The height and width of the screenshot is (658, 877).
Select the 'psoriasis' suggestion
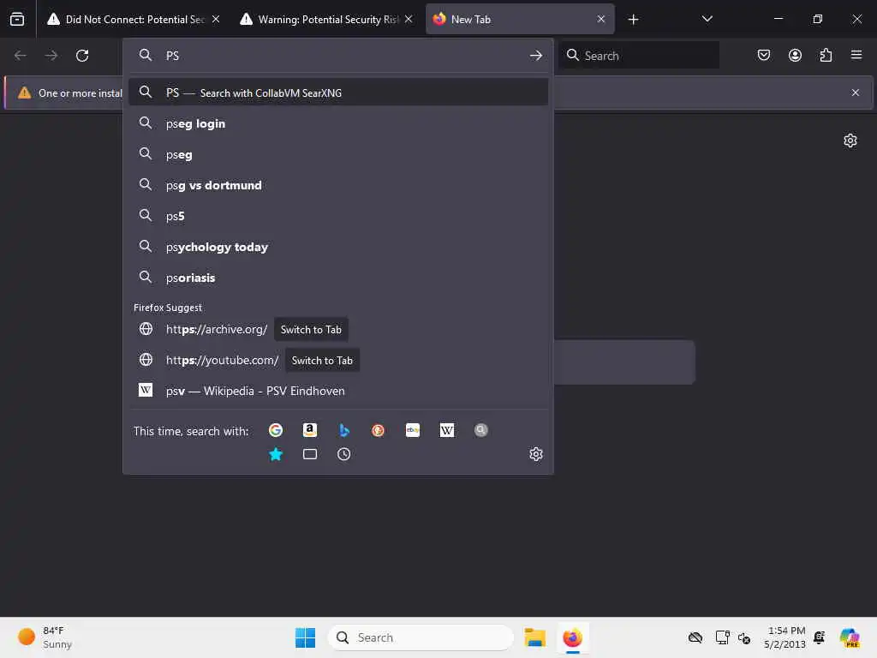tap(337, 278)
